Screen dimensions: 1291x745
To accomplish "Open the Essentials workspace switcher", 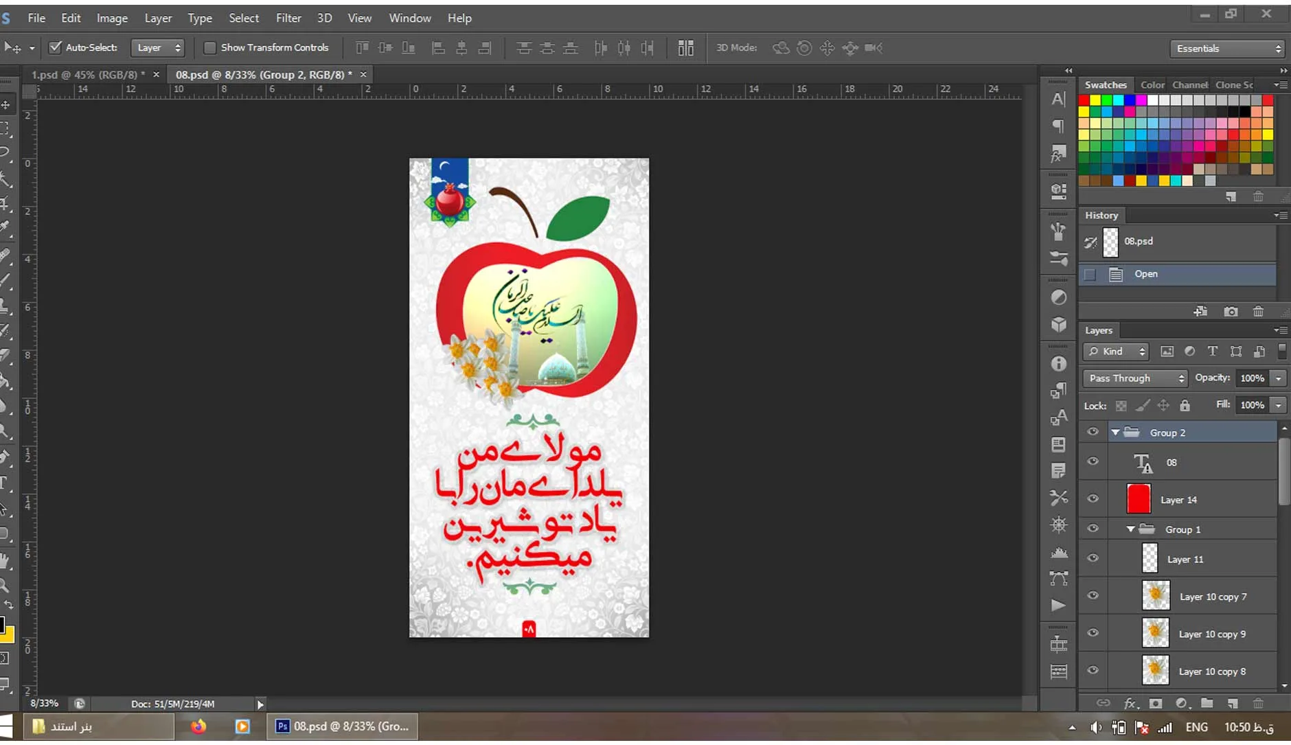I will tap(1227, 48).
